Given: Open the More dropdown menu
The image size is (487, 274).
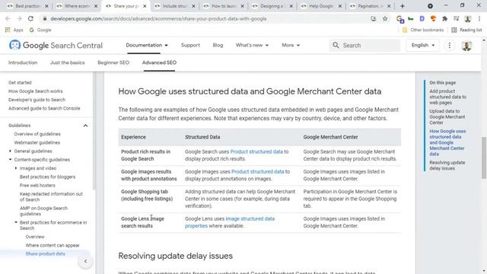Looking at the screenshot, I should point(291,46).
